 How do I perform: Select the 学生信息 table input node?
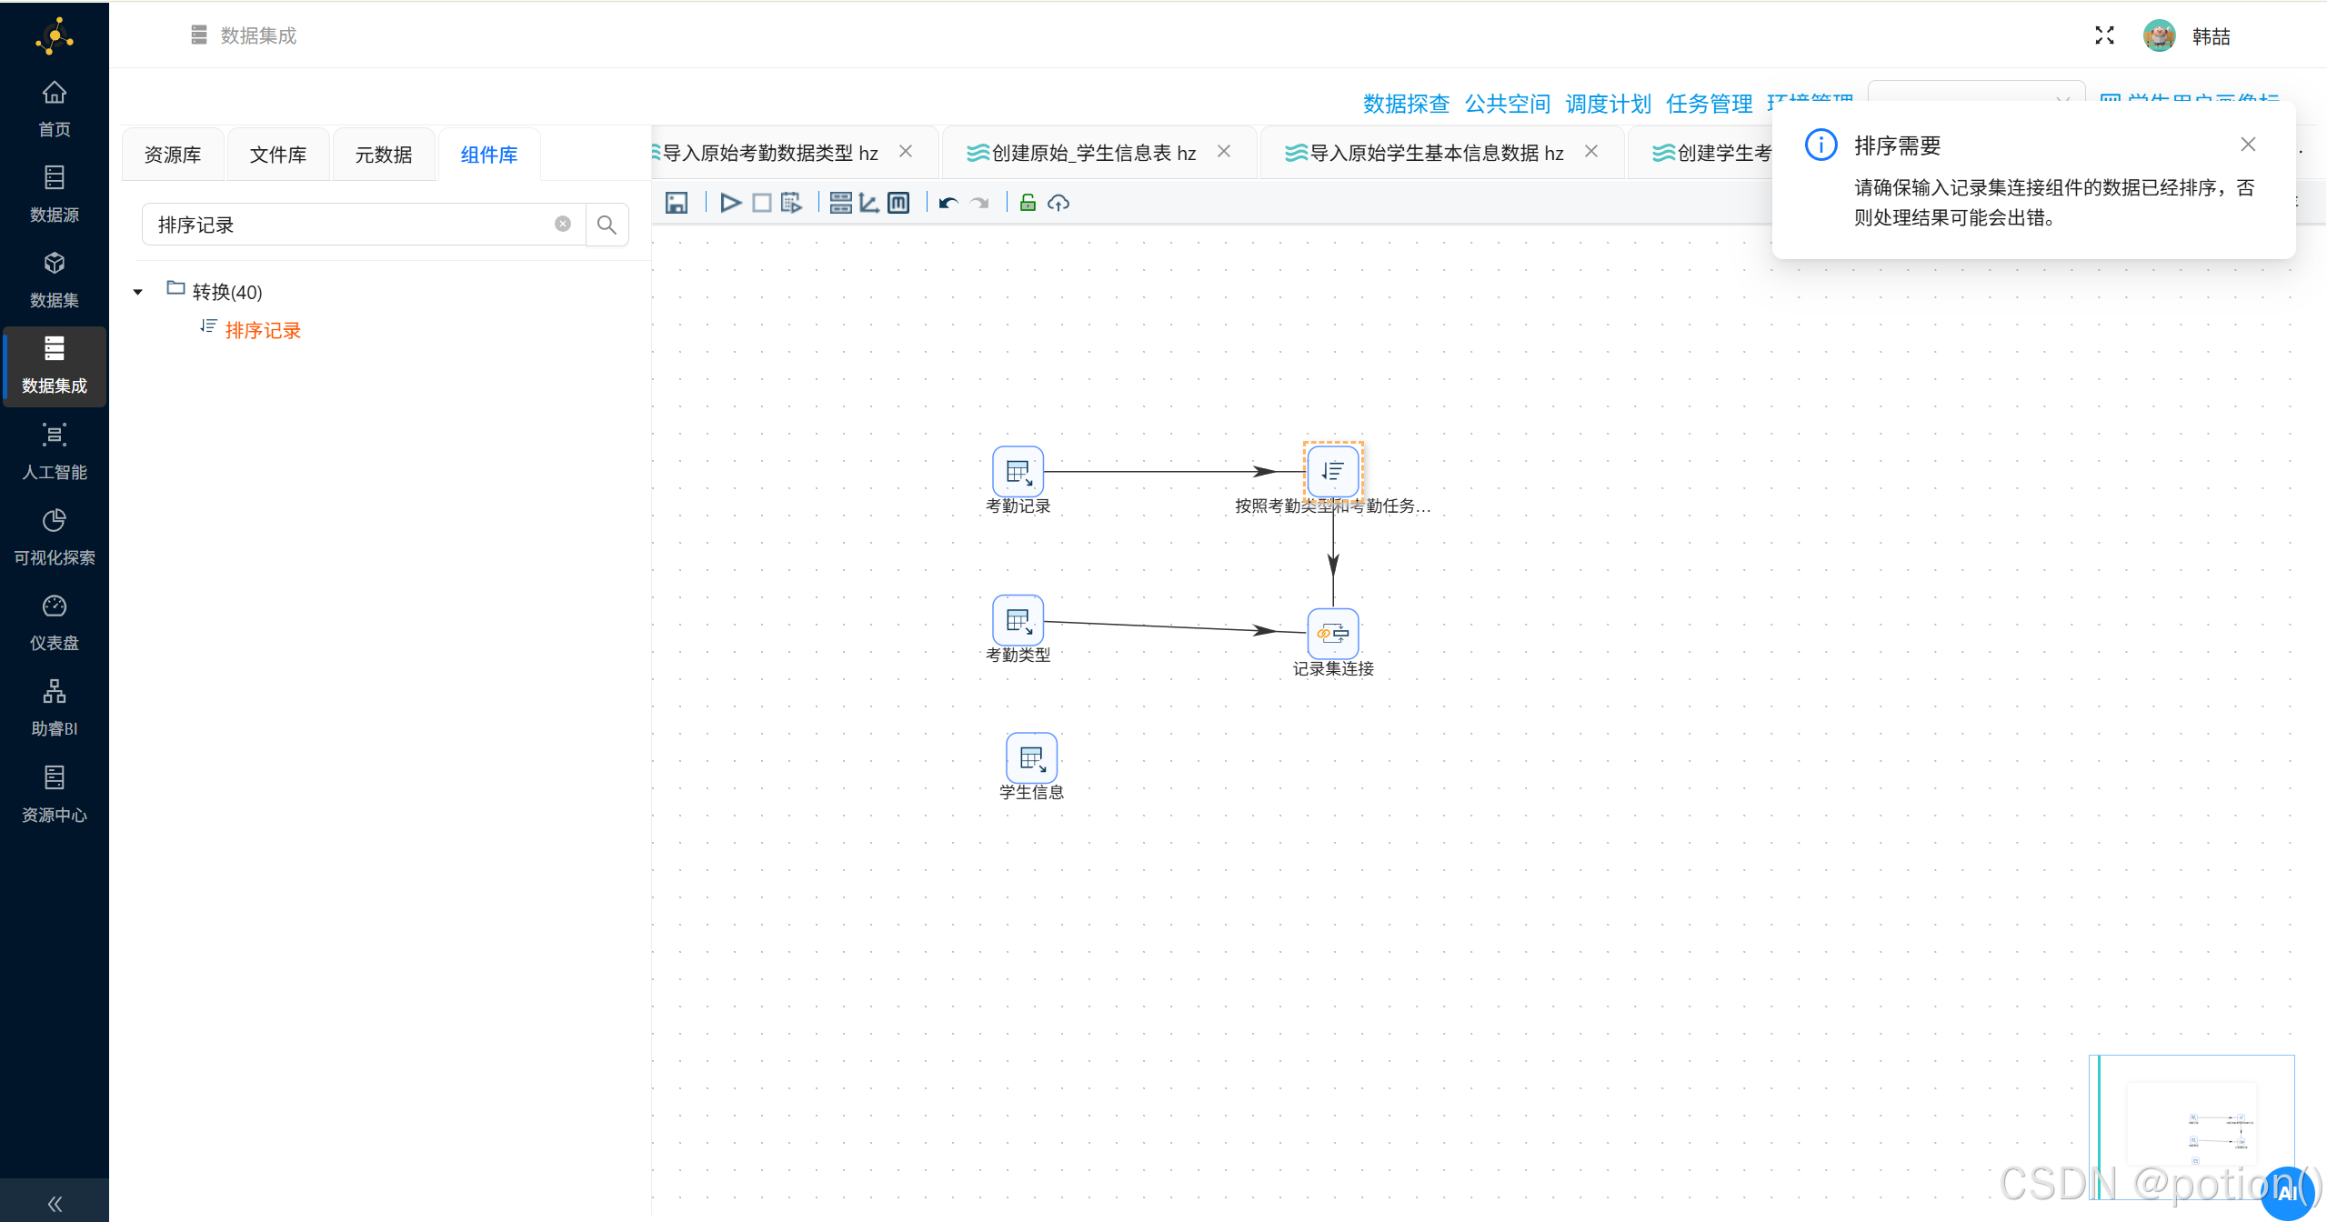1031,757
